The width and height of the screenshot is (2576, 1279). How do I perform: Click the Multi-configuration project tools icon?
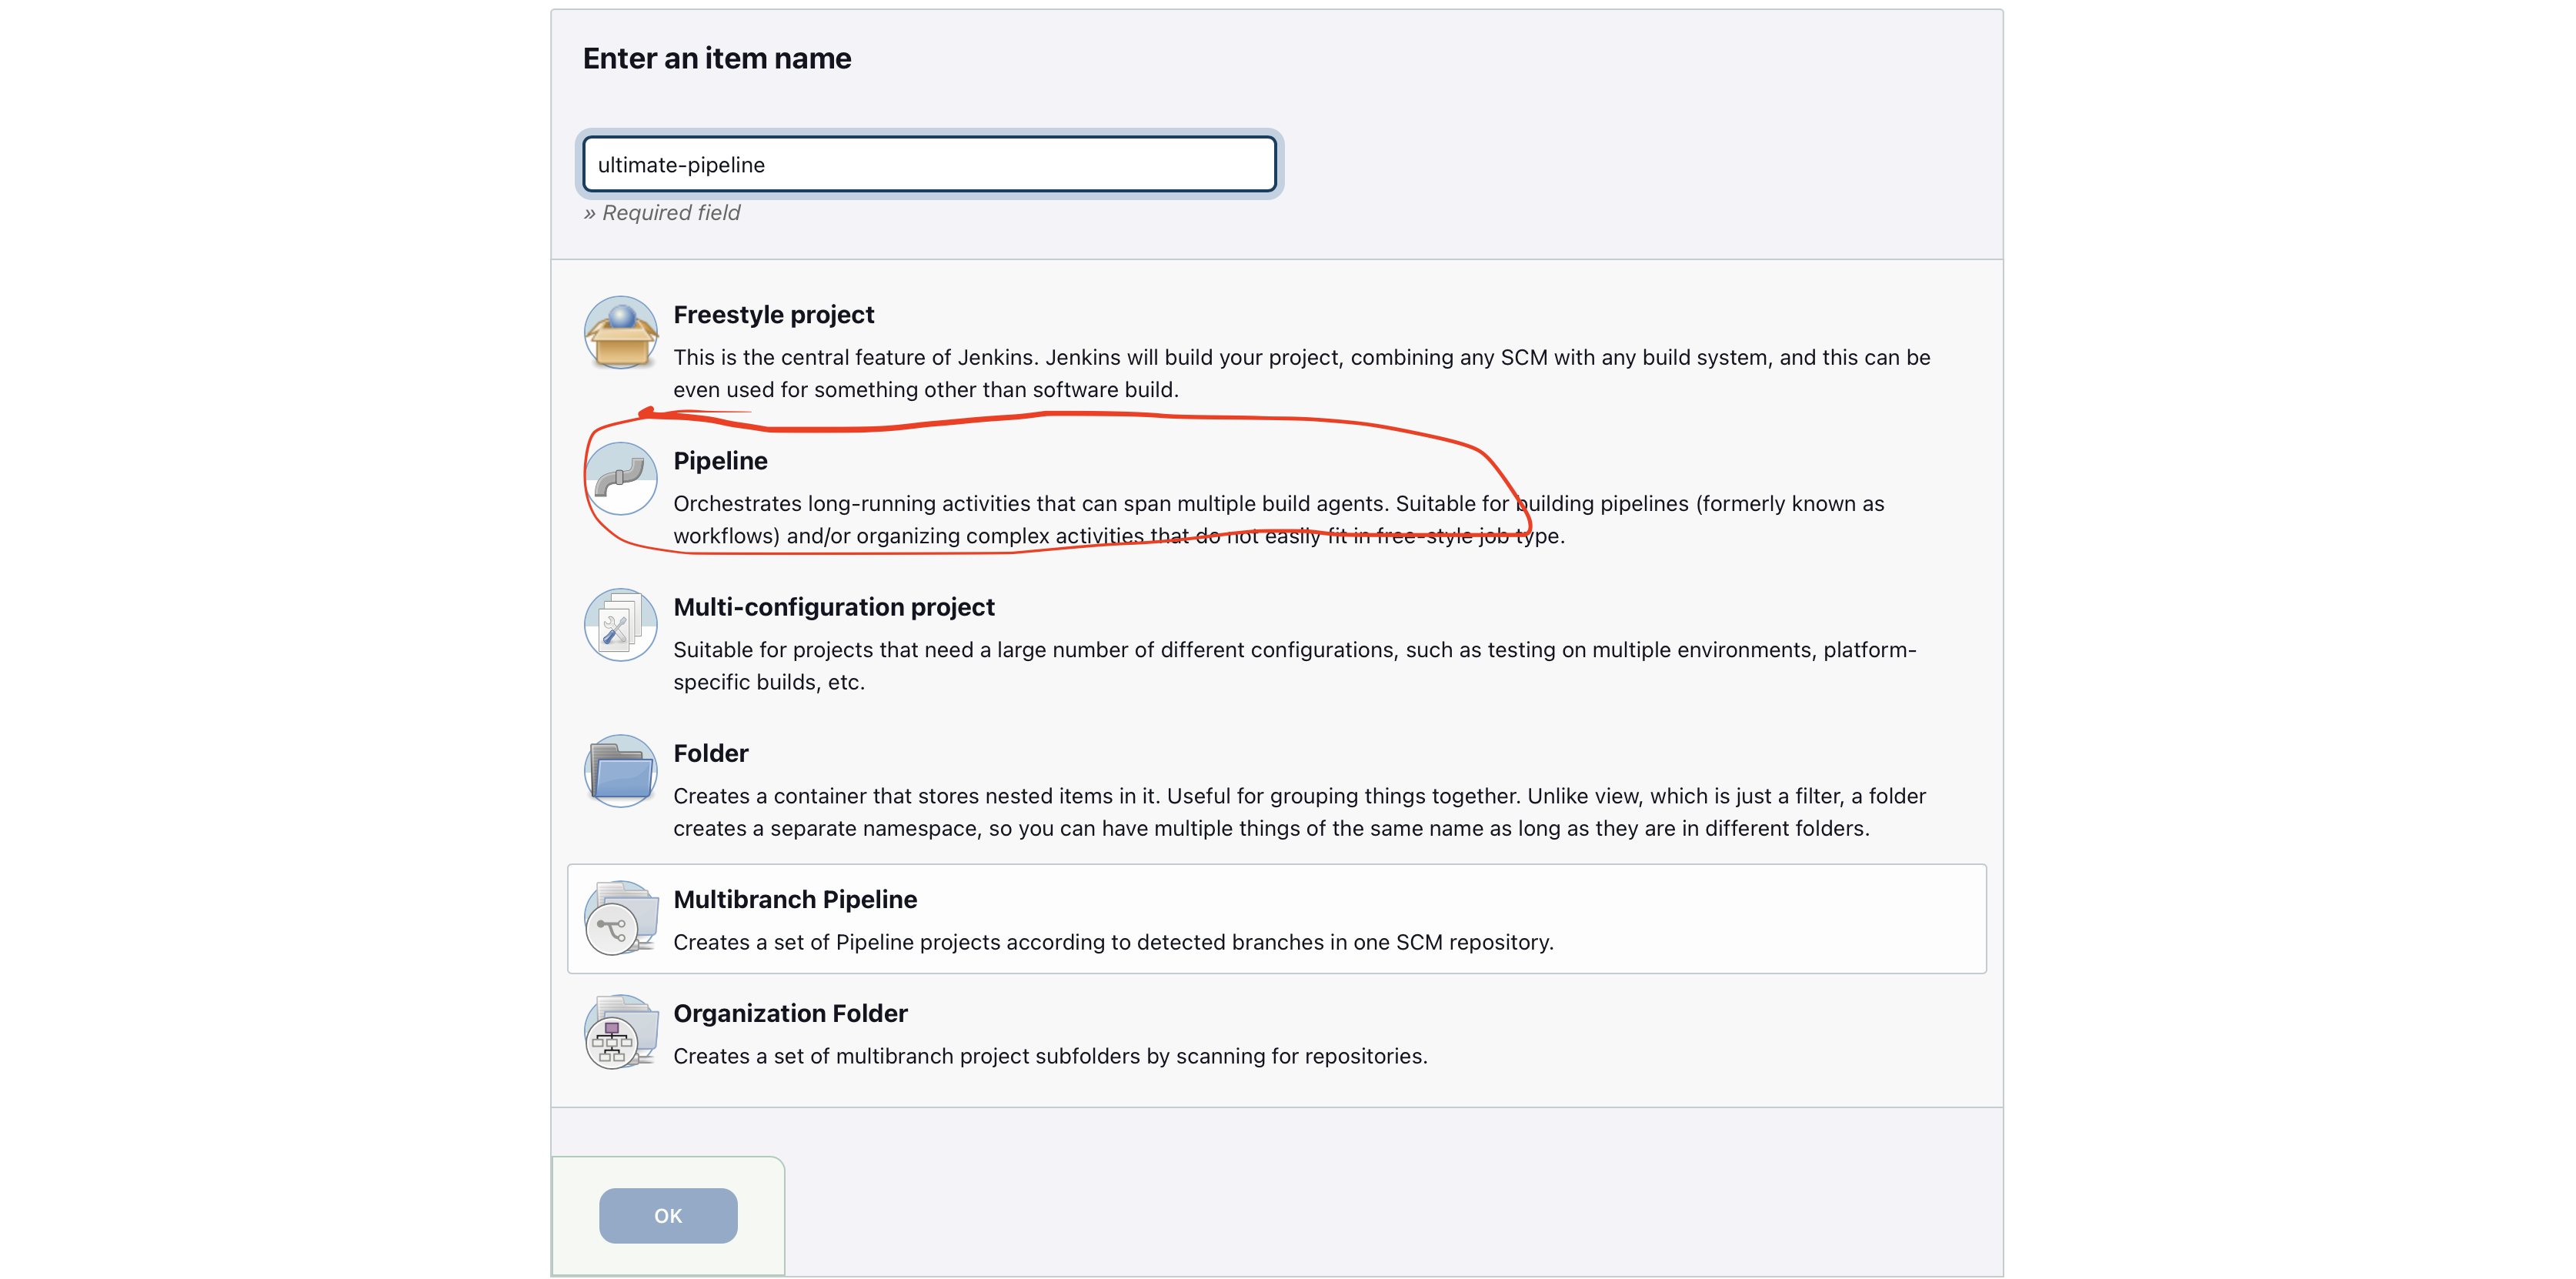tap(621, 625)
